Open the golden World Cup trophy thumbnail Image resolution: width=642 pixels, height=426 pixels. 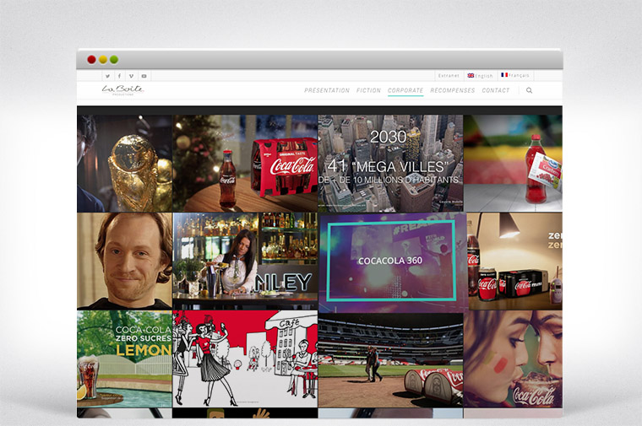[124, 163]
